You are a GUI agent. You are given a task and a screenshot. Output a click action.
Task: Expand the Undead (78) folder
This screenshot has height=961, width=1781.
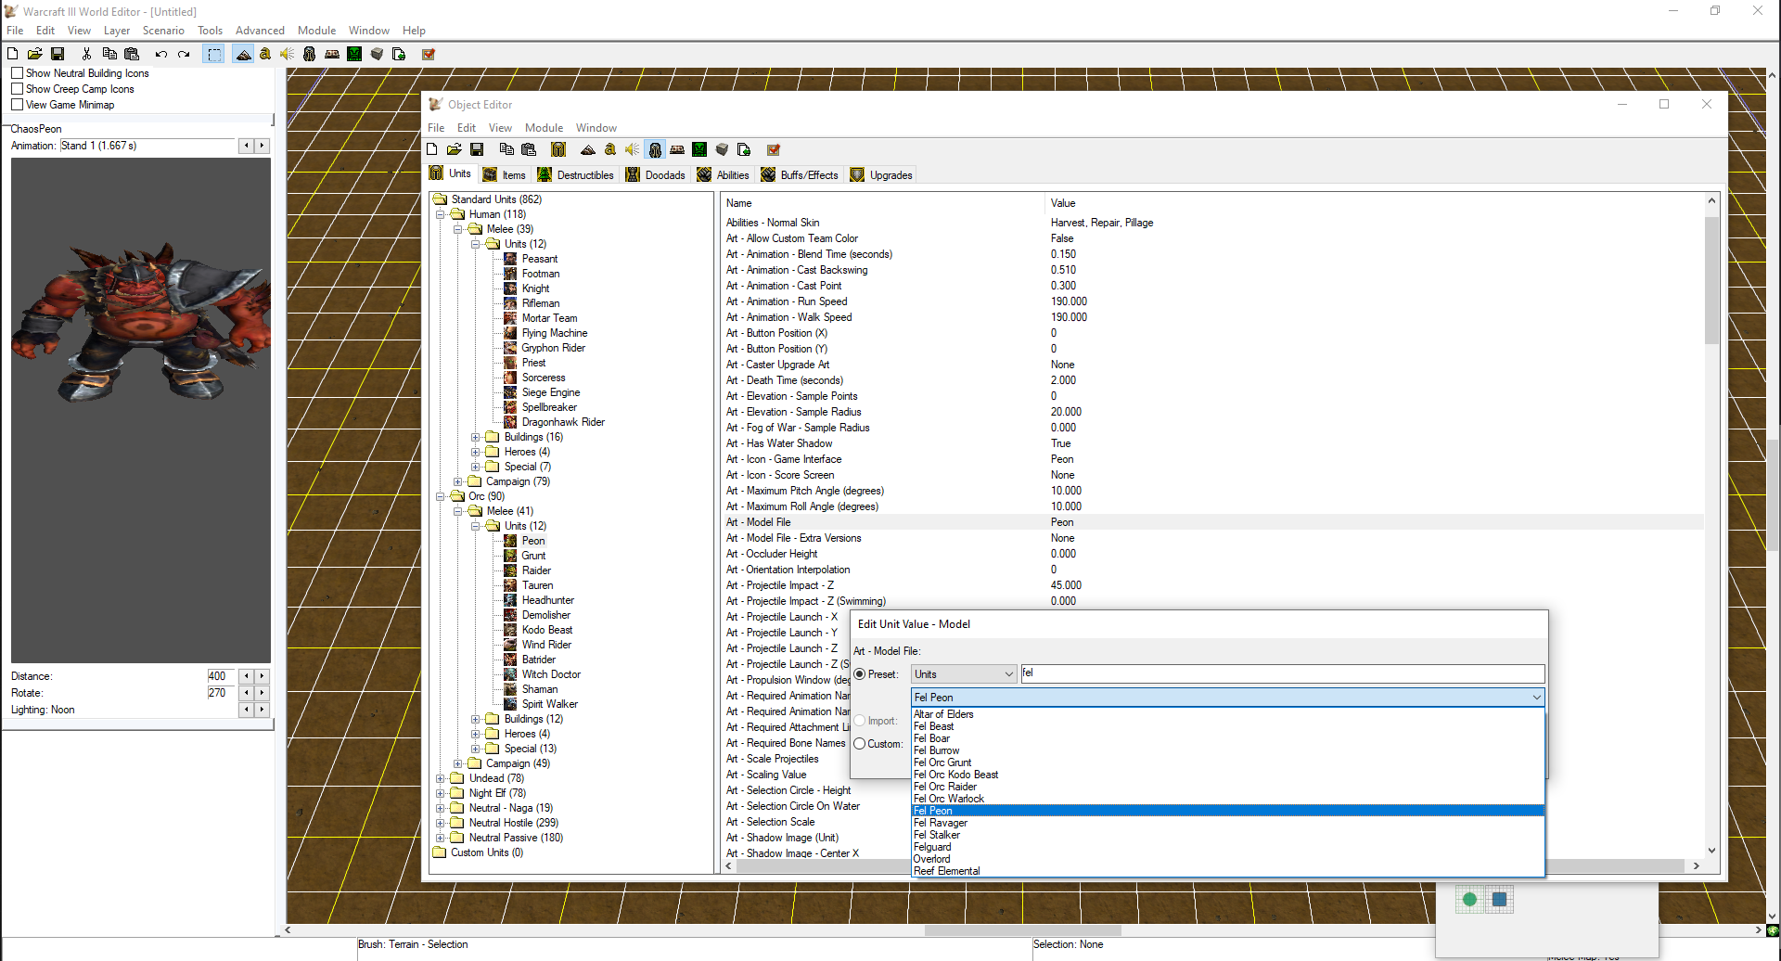tap(441, 778)
